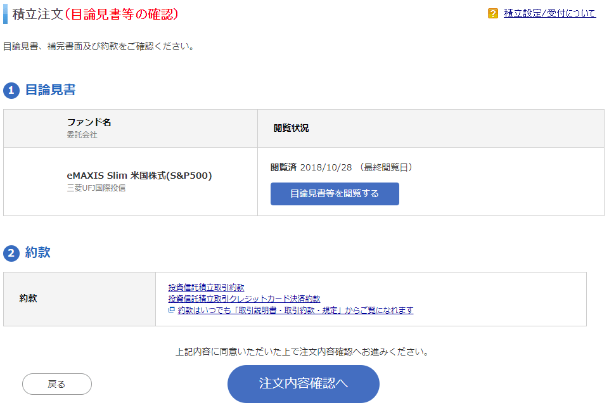The height and width of the screenshot is (417, 609).
Task: Click the yellow question mark help icon
Action: click(493, 13)
